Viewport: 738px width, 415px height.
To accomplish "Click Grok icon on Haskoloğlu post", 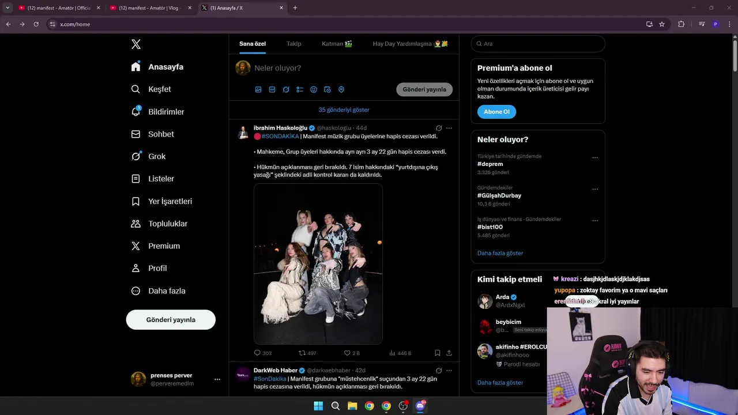I will tap(439, 128).
